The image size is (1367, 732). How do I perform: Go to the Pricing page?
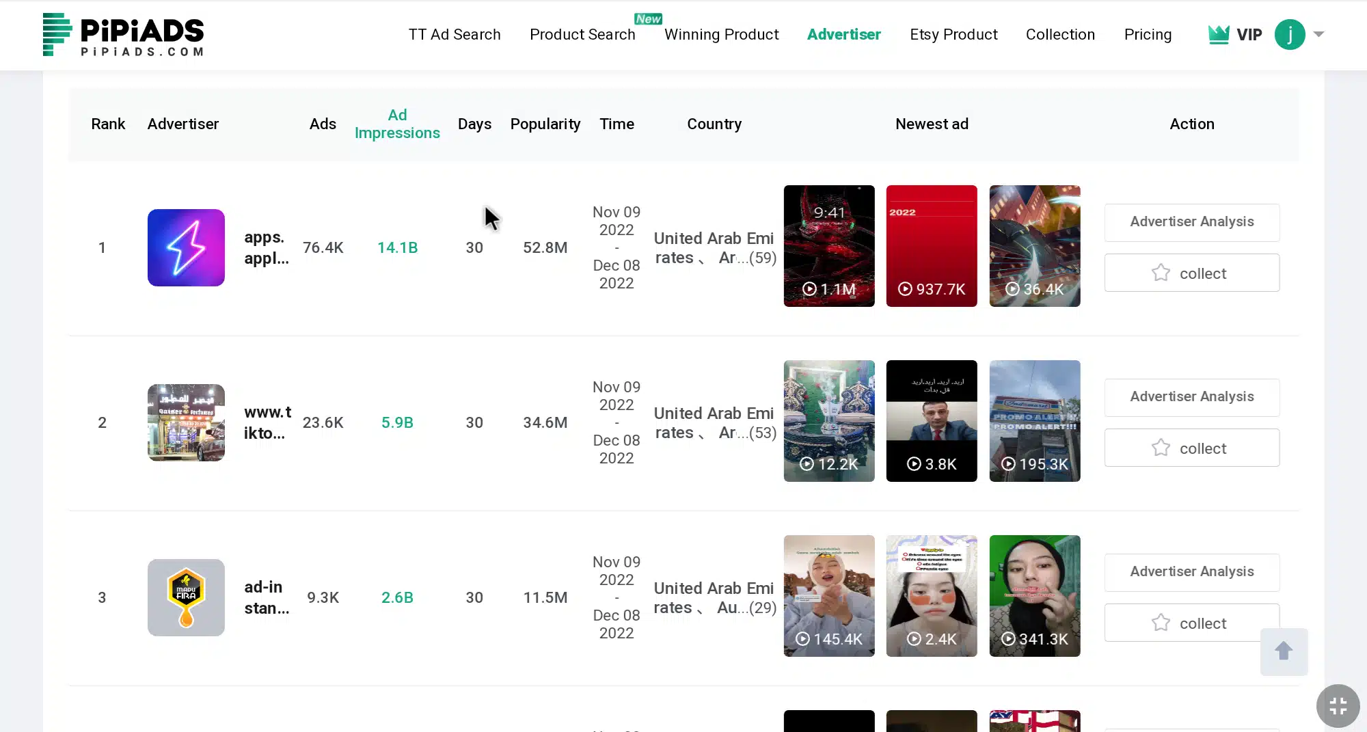pos(1148,34)
